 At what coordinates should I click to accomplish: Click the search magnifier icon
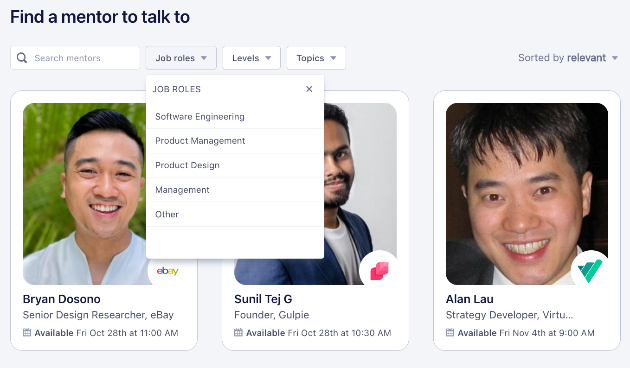pyautogui.click(x=21, y=57)
